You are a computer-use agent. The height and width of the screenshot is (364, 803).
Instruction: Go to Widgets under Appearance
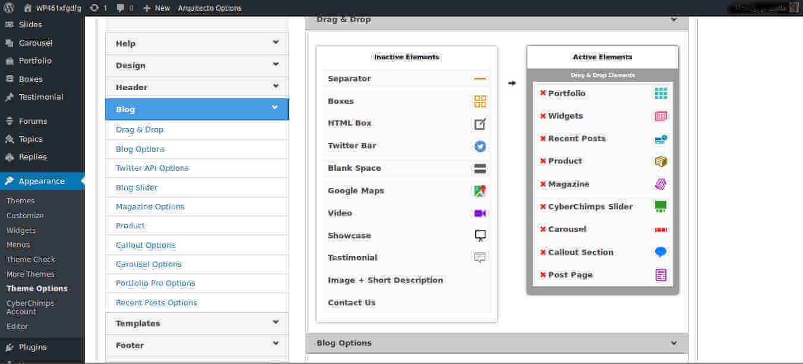tap(21, 230)
